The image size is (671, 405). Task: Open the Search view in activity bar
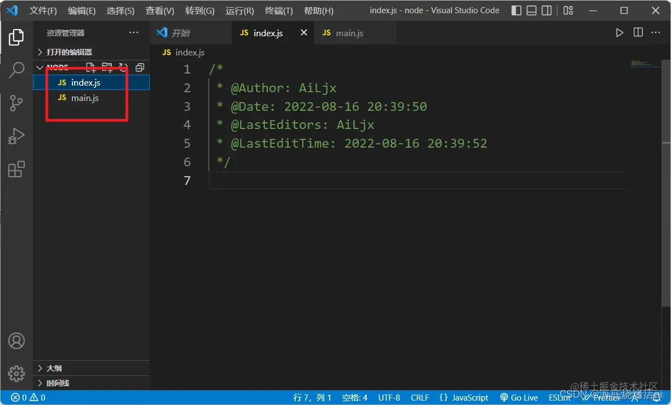(16, 70)
